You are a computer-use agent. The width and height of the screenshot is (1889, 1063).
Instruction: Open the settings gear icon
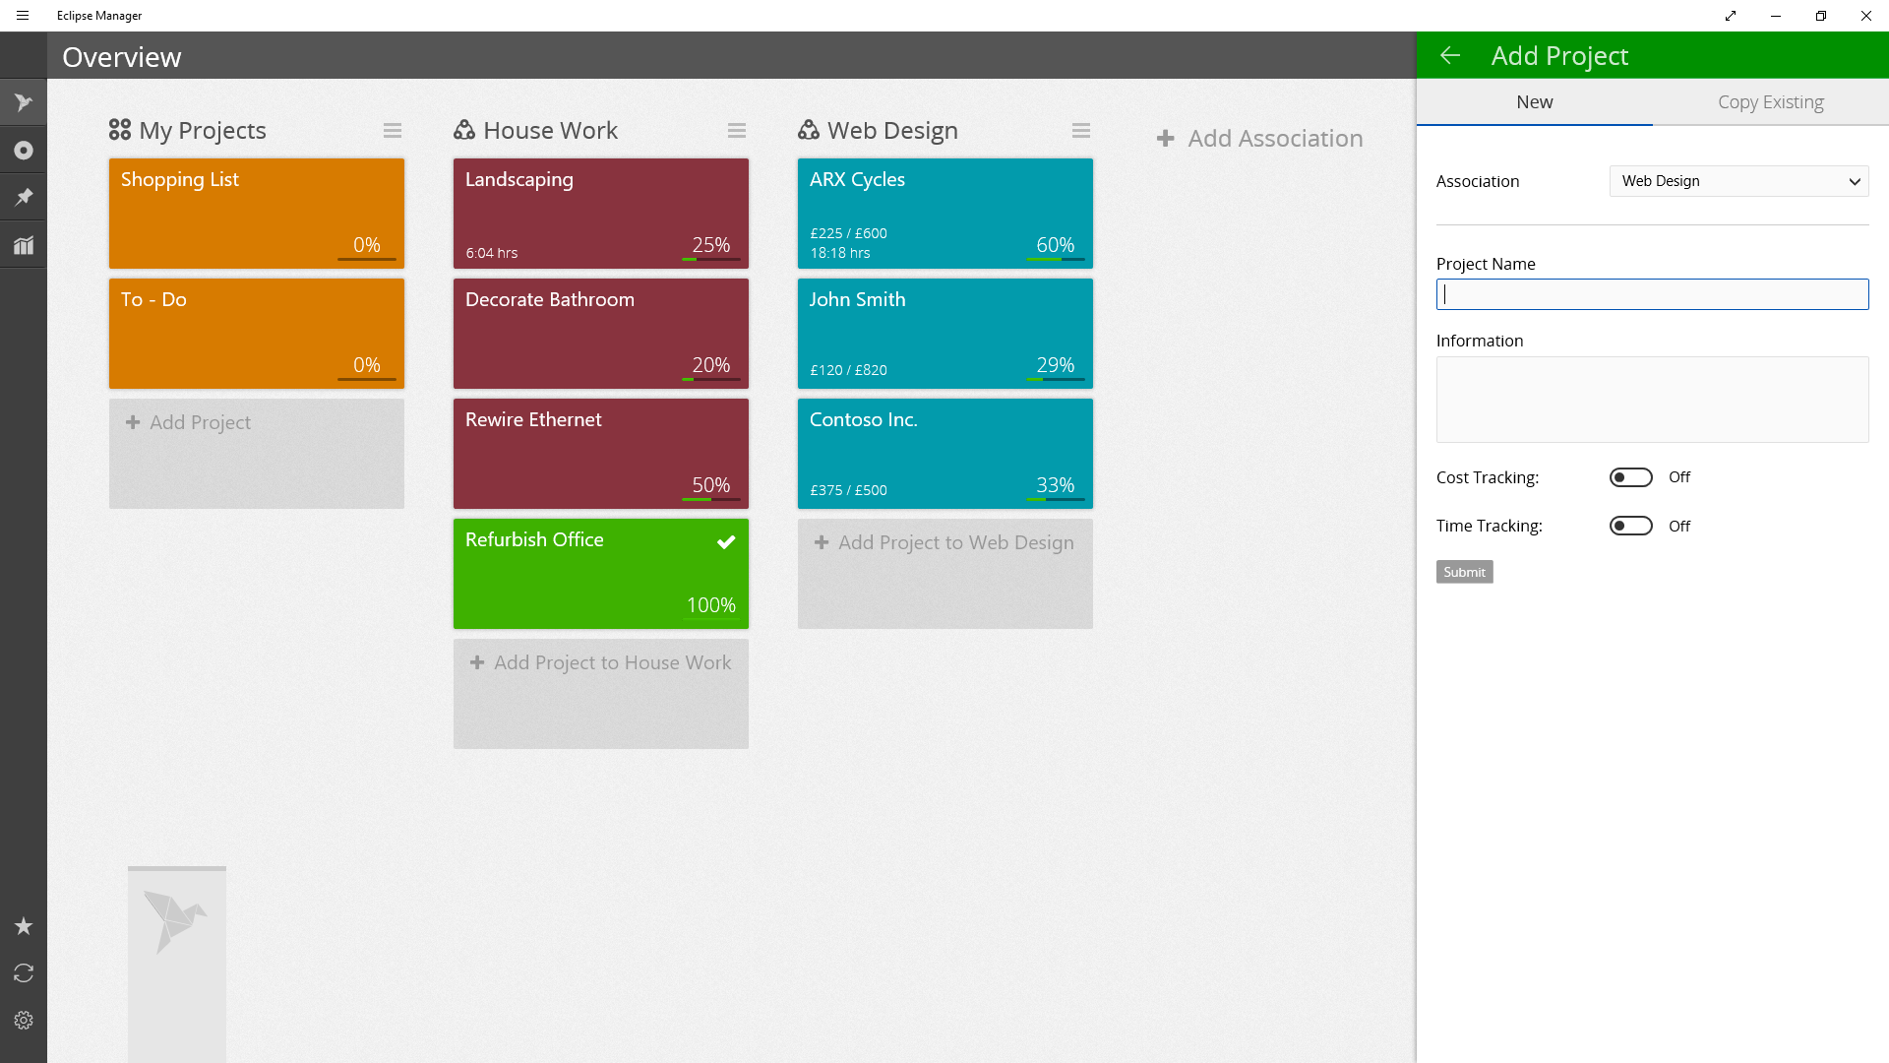click(24, 1021)
